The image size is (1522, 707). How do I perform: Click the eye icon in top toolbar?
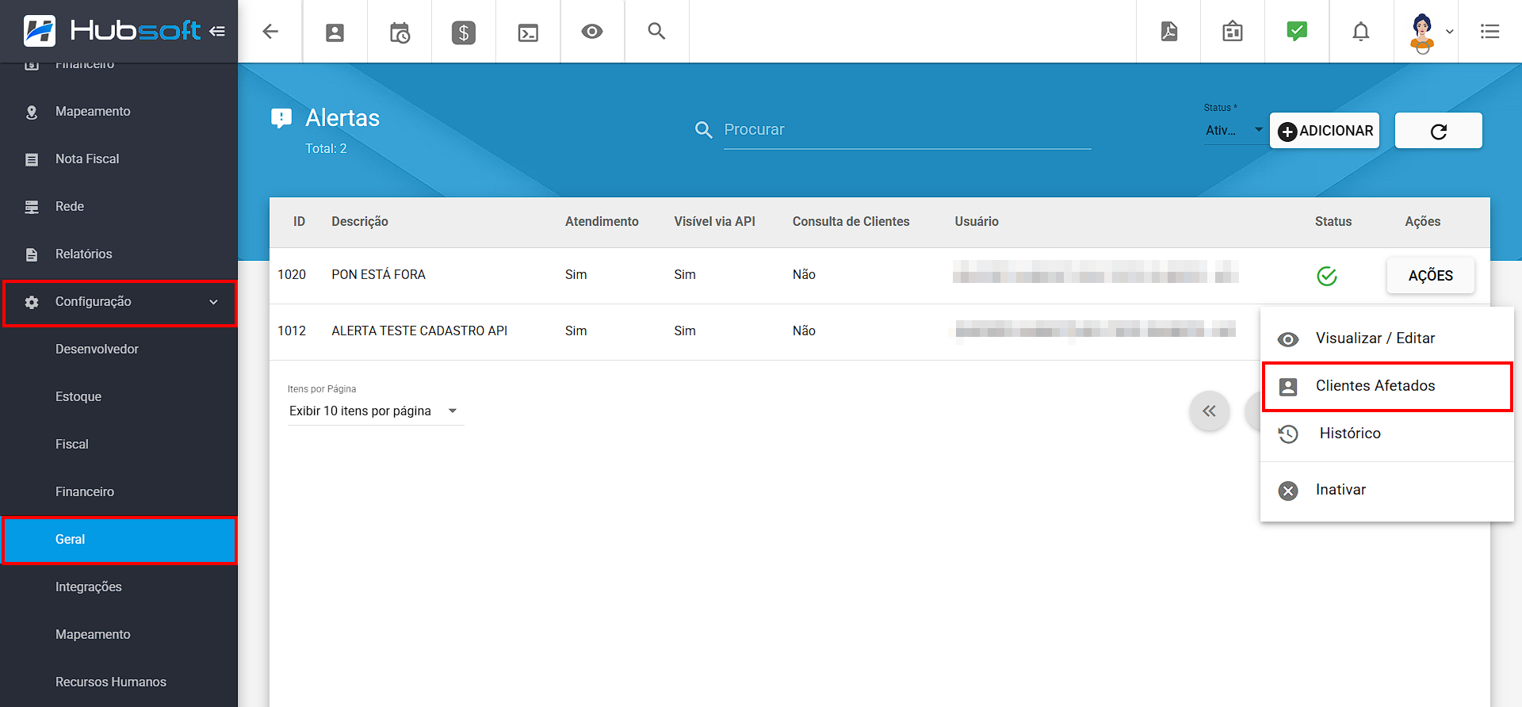point(592,32)
